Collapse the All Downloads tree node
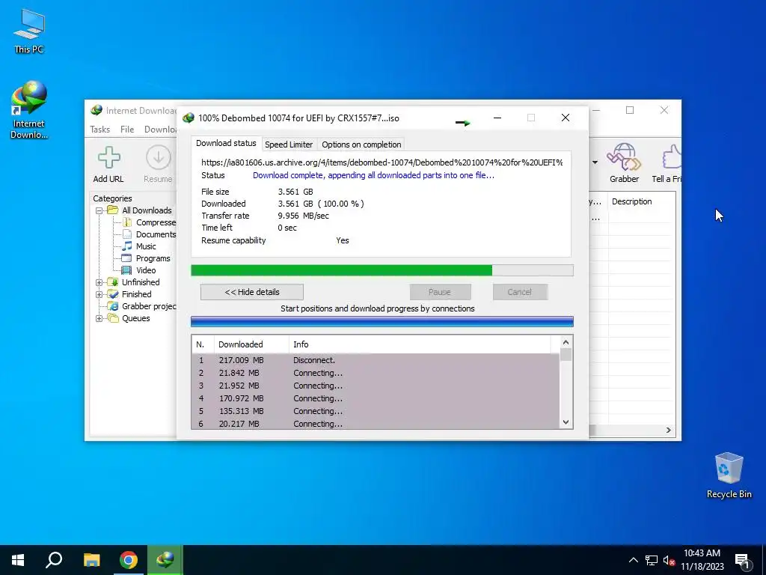The image size is (766, 575). point(99,210)
